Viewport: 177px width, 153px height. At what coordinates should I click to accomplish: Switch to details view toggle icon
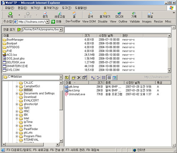pyautogui.click(x=109, y=78)
